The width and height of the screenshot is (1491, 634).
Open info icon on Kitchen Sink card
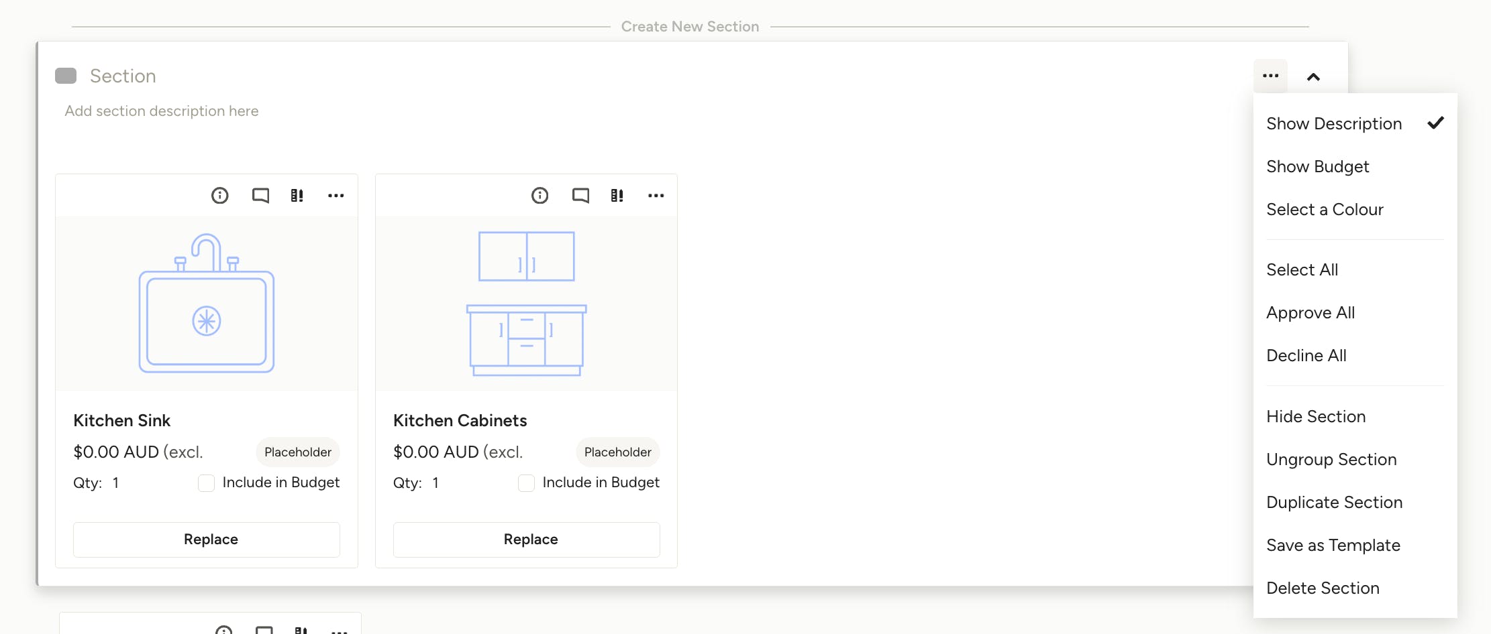coord(220,196)
